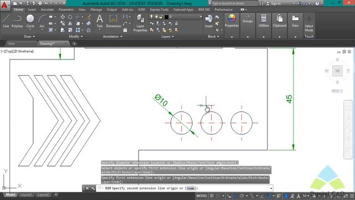
Task: Toggle MODEL space button in status bar
Action: tap(202, 196)
